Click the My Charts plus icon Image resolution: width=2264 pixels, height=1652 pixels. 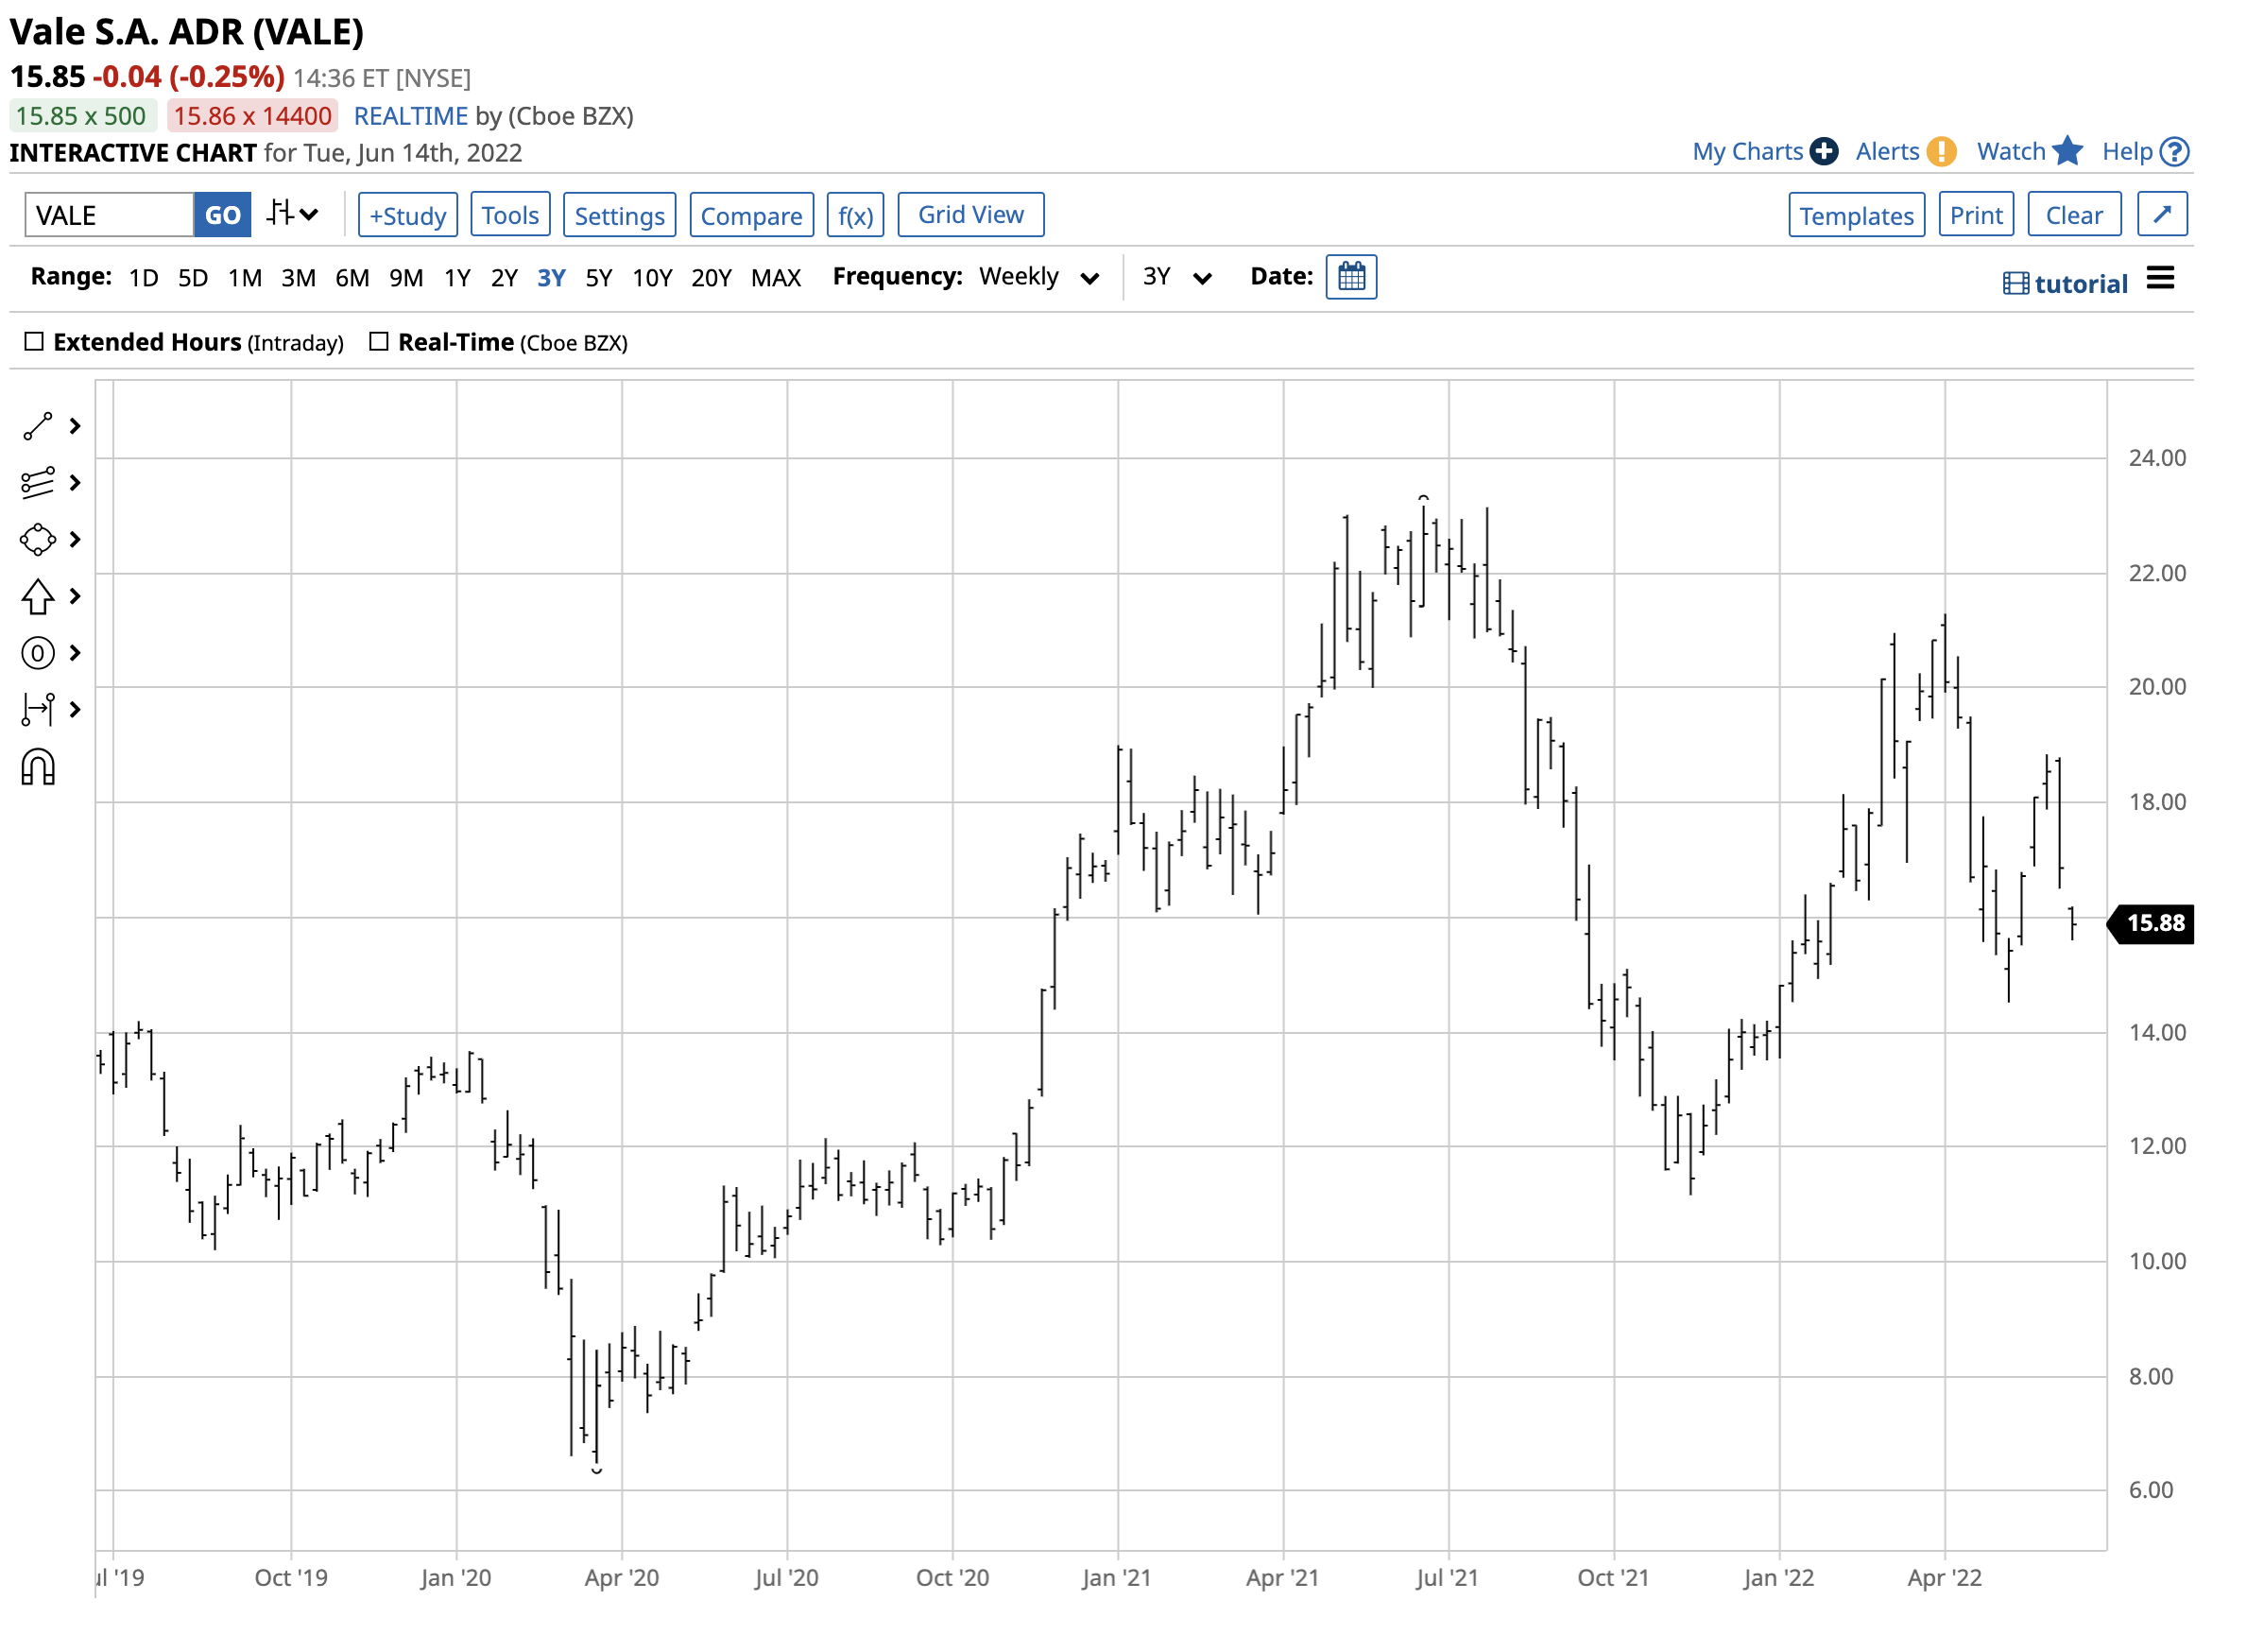pyautogui.click(x=1823, y=151)
